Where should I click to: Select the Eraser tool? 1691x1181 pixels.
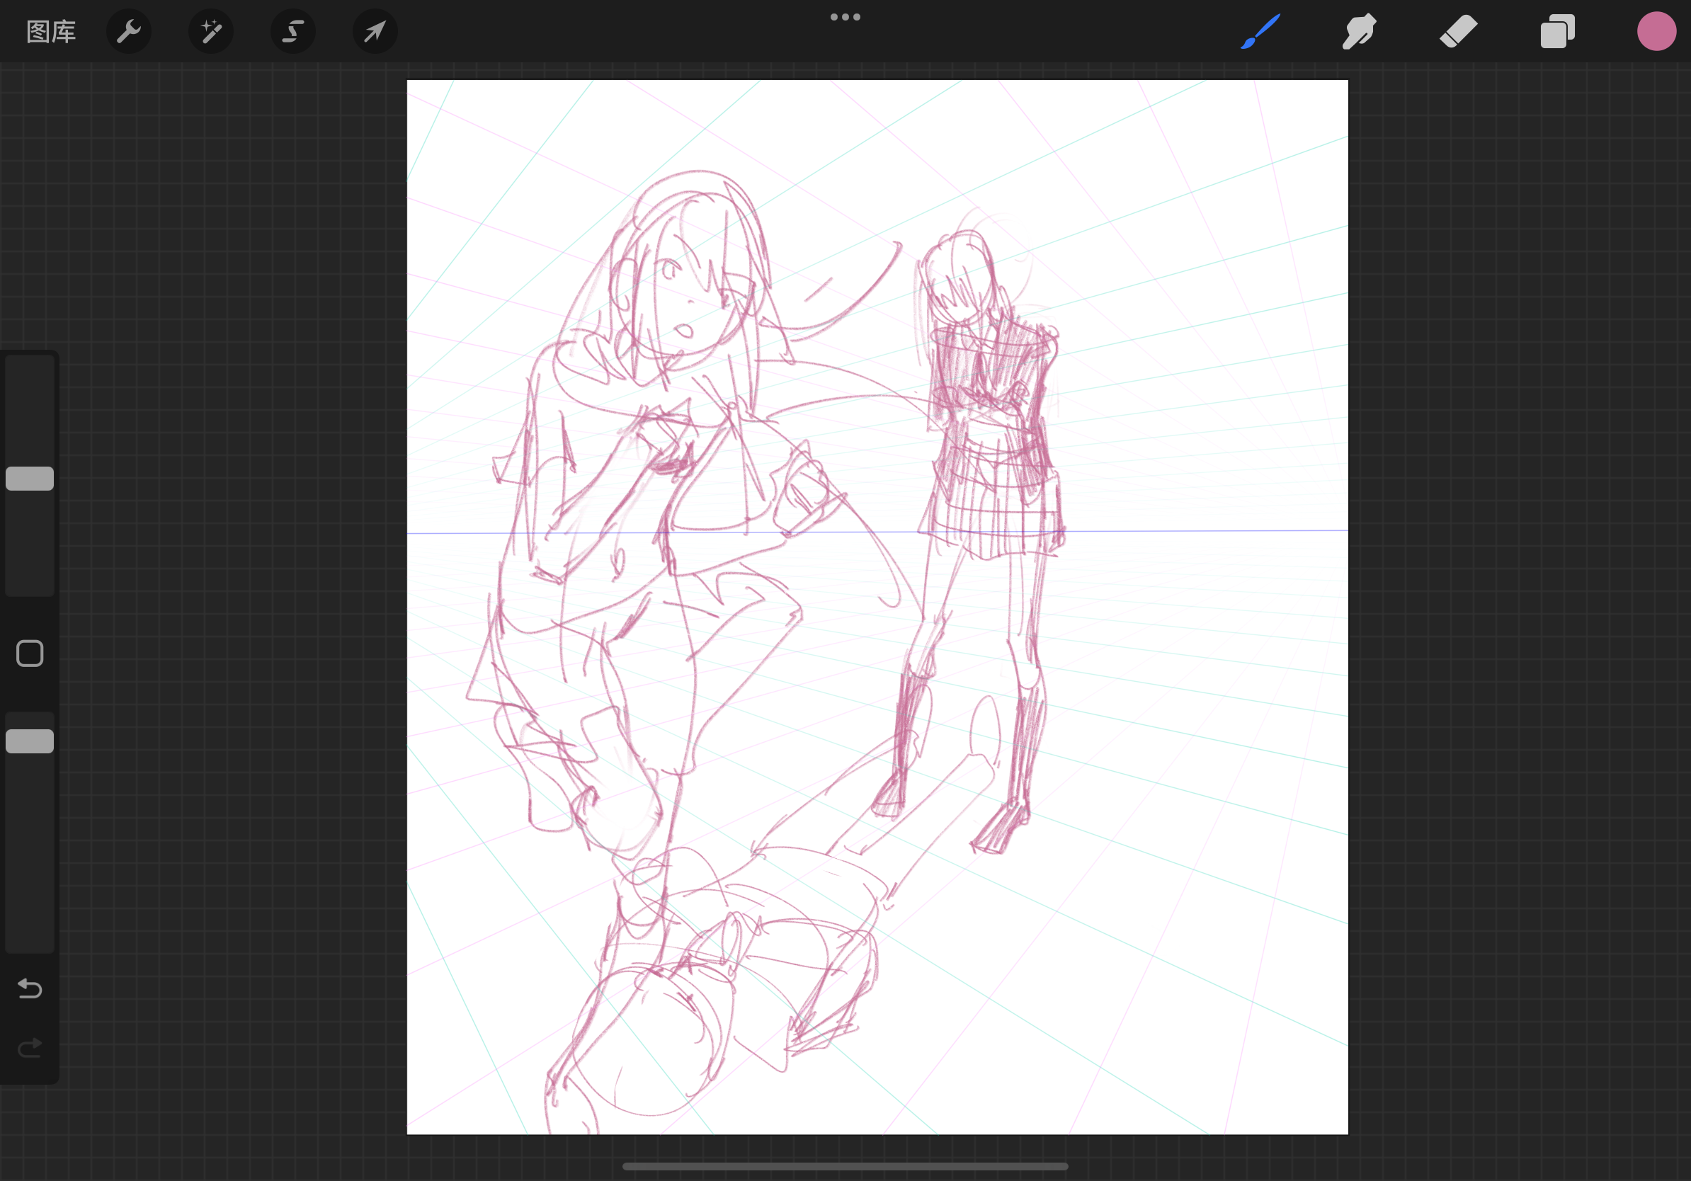point(1458,32)
